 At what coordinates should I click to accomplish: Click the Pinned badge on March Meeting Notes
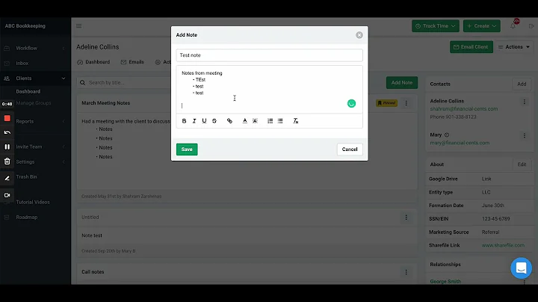(x=387, y=103)
